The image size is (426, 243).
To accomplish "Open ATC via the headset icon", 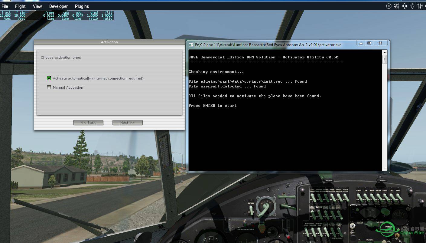I will (405, 6).
